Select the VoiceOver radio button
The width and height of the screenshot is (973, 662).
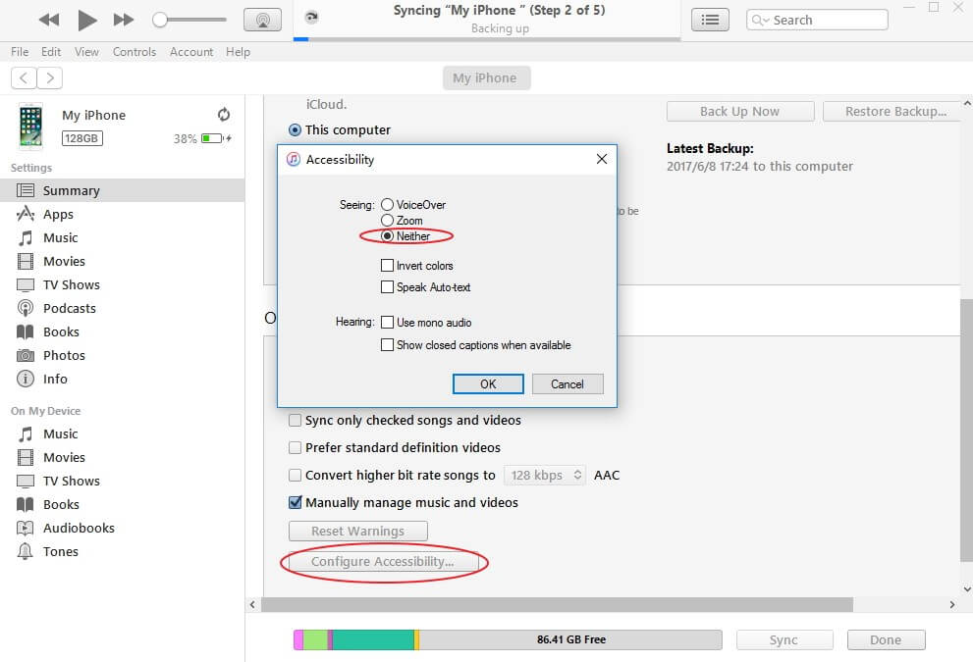point(387,205)
